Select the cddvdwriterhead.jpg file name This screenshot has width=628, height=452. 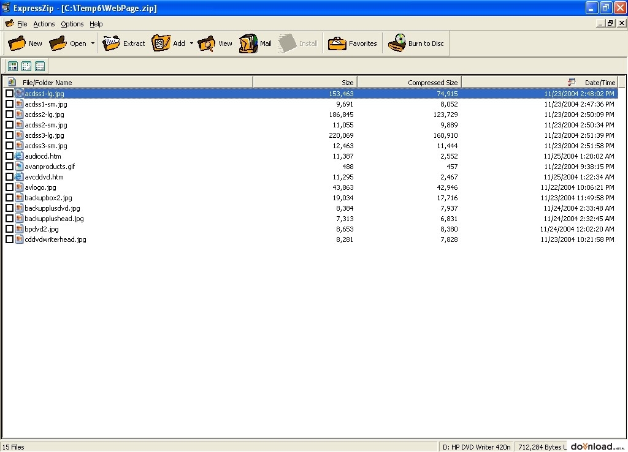pos(55,239)
